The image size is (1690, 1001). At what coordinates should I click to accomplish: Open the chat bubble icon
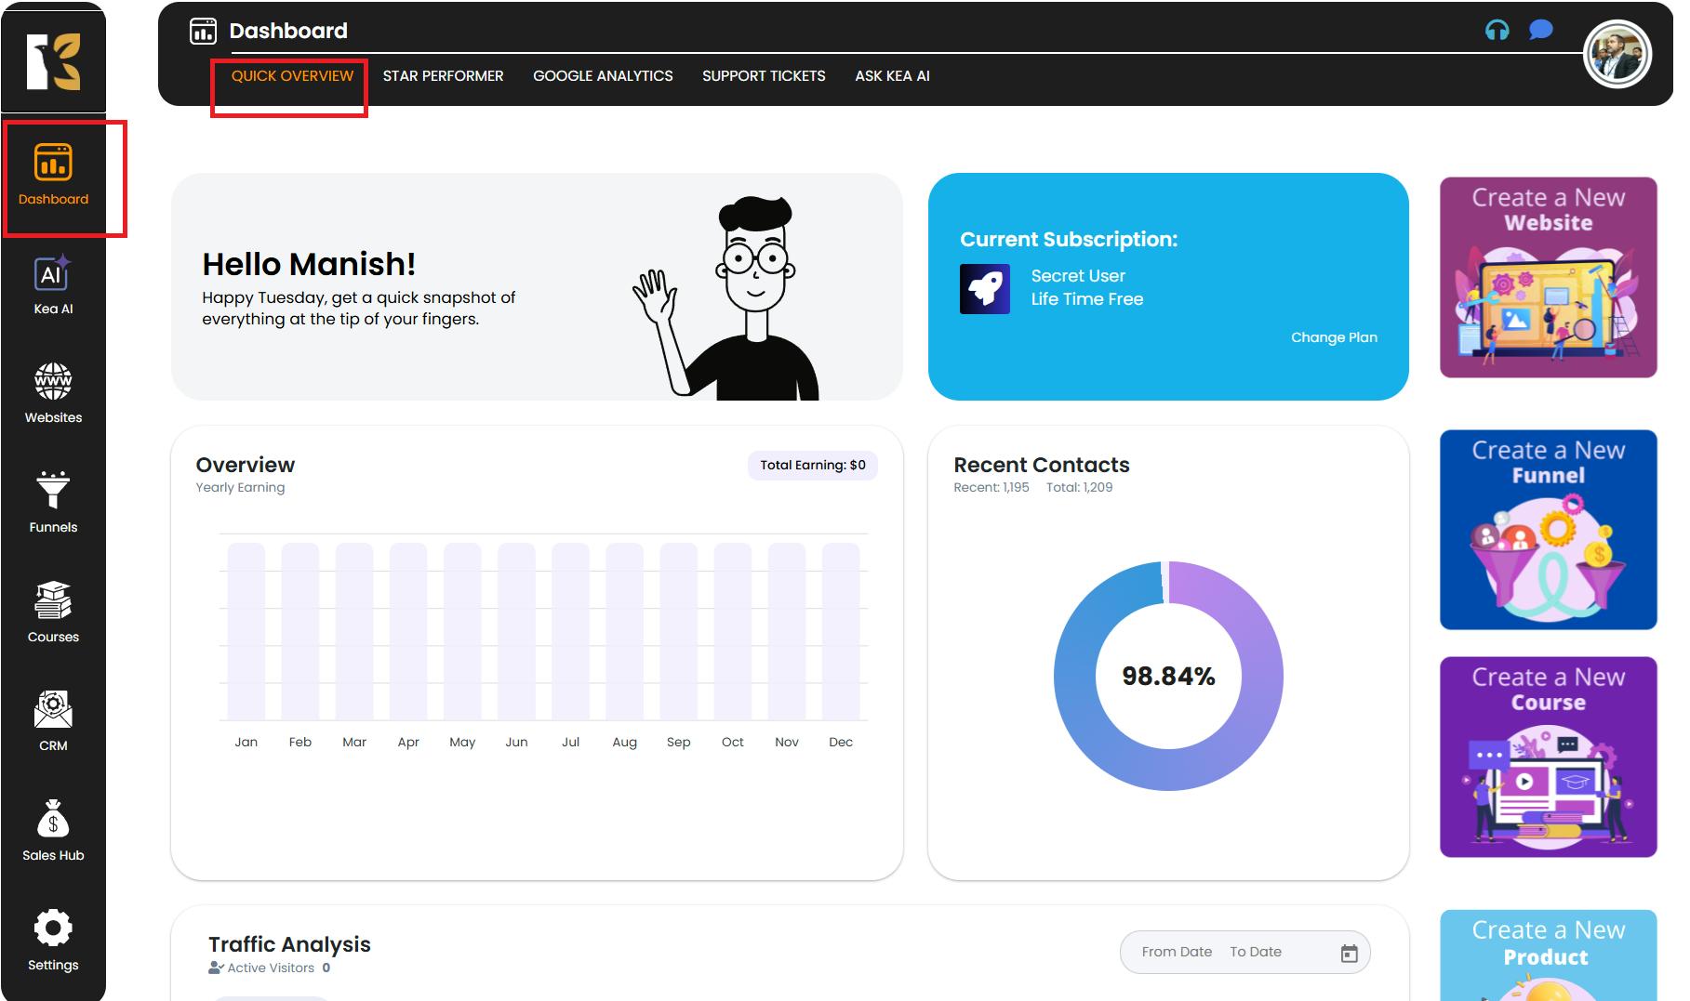pos(1540,31)
